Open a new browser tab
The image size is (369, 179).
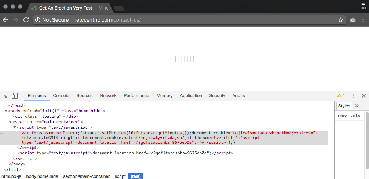click(x=119, y=8)
